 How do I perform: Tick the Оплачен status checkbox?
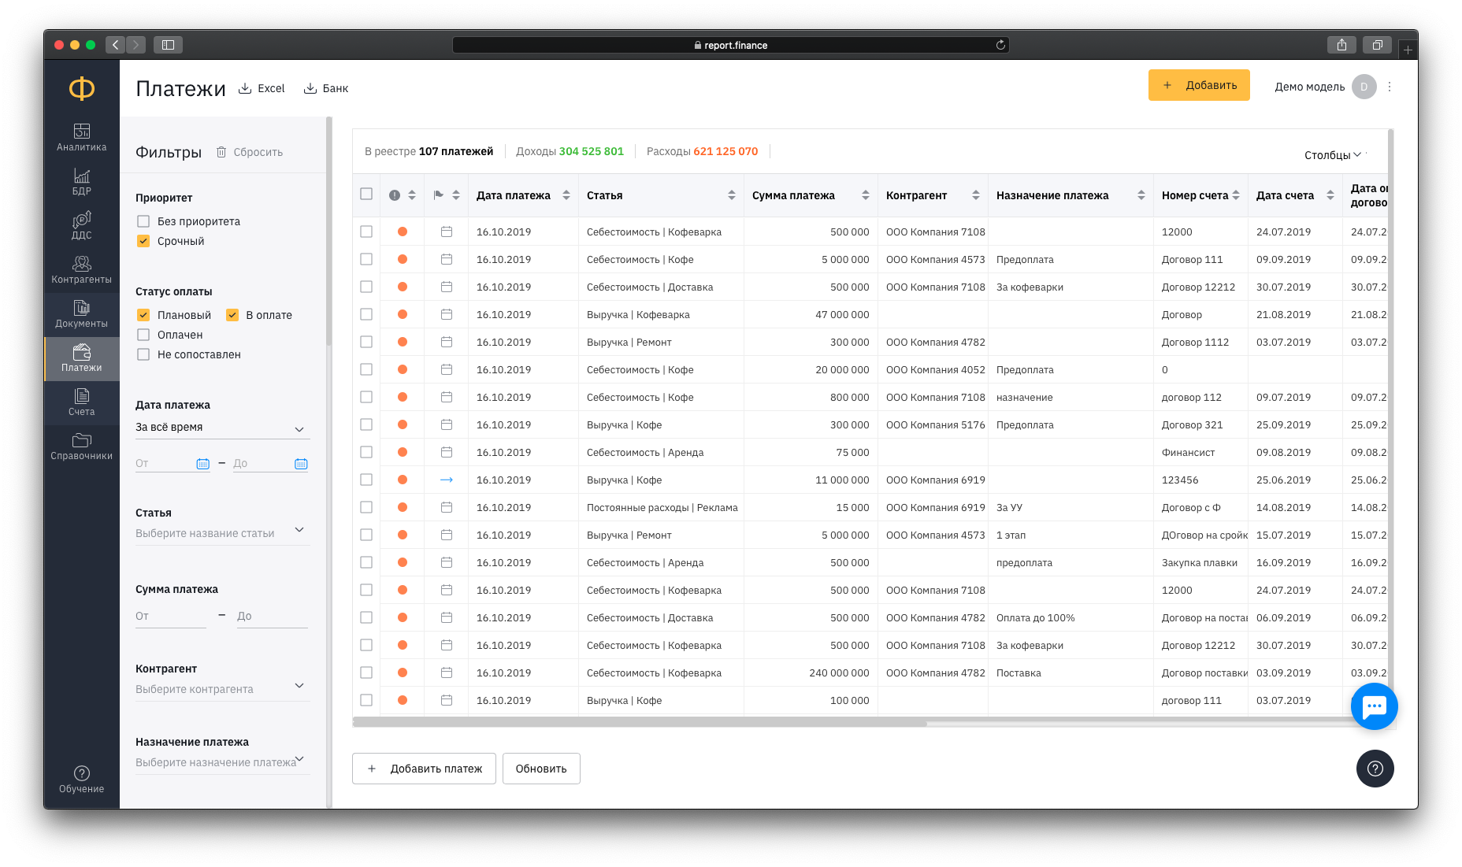tap(143, 335)
